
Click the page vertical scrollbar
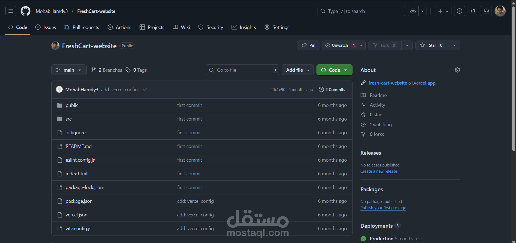pos(514,79)
